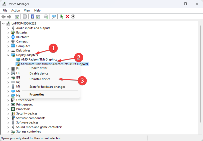
Task: Choose Update driver from context menu
Action: (x=50, y=68)
